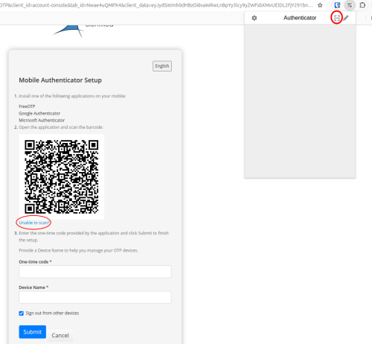
Task: Bookmark this page with the star icon
Action: tap(320, 5)
